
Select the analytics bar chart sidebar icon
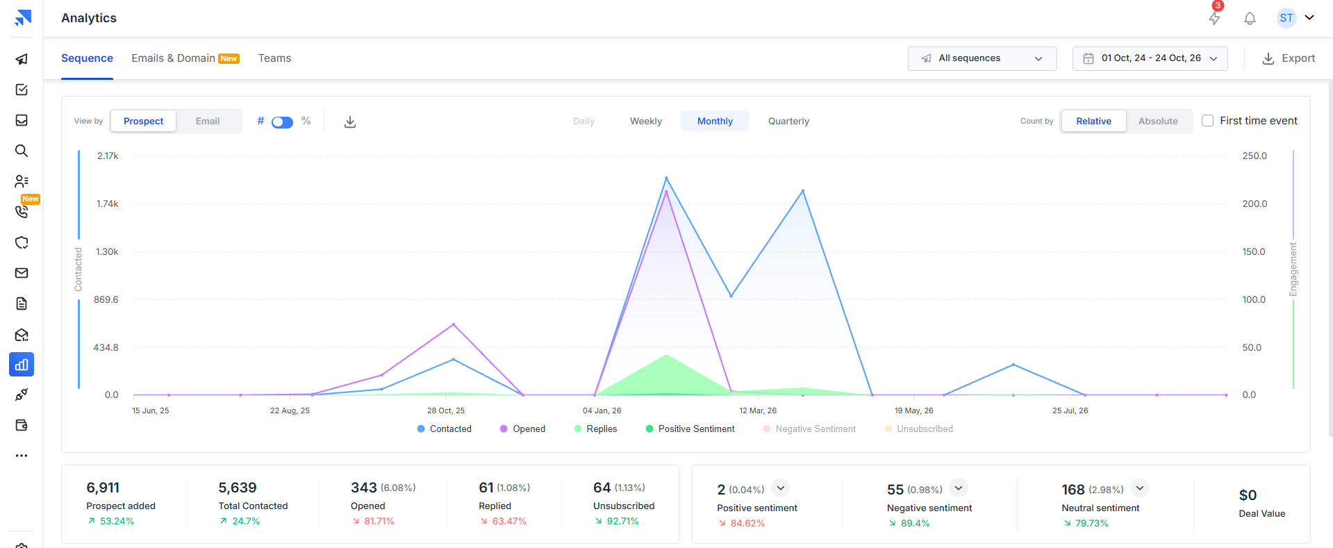22,365
